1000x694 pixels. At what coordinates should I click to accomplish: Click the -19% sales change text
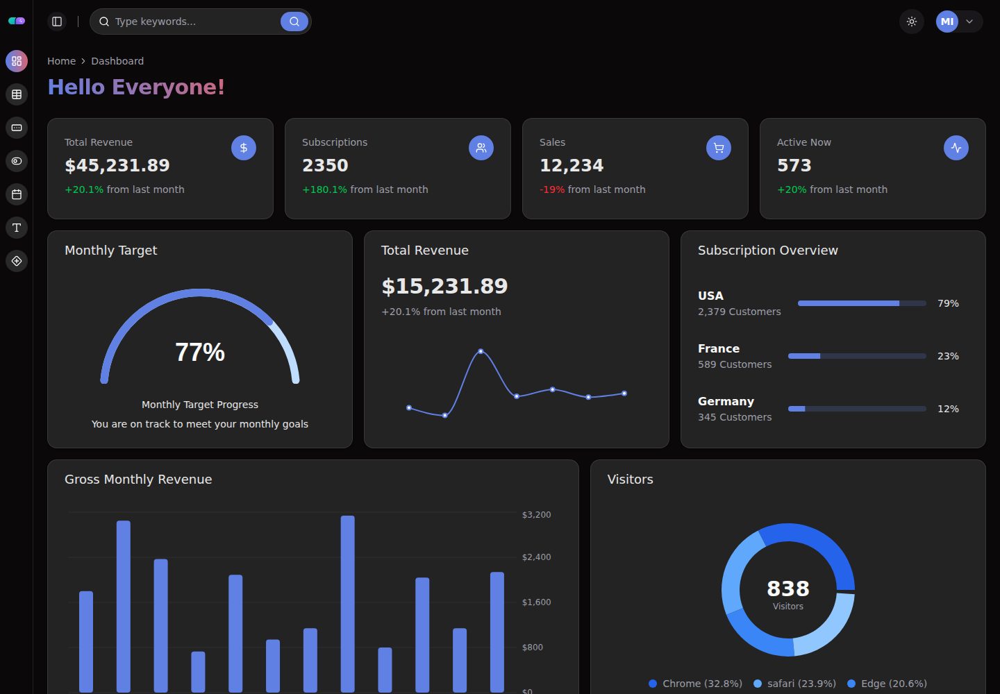tap(552, 189)
